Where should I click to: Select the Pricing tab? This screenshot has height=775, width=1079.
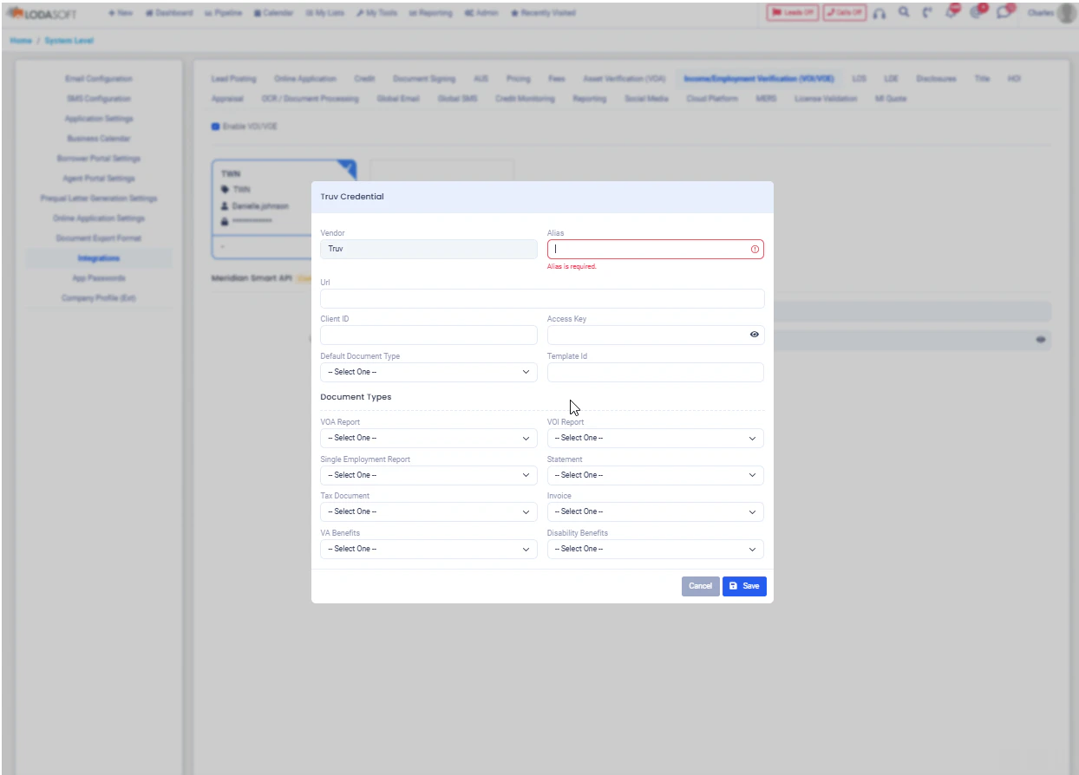(x=517, y=78)
